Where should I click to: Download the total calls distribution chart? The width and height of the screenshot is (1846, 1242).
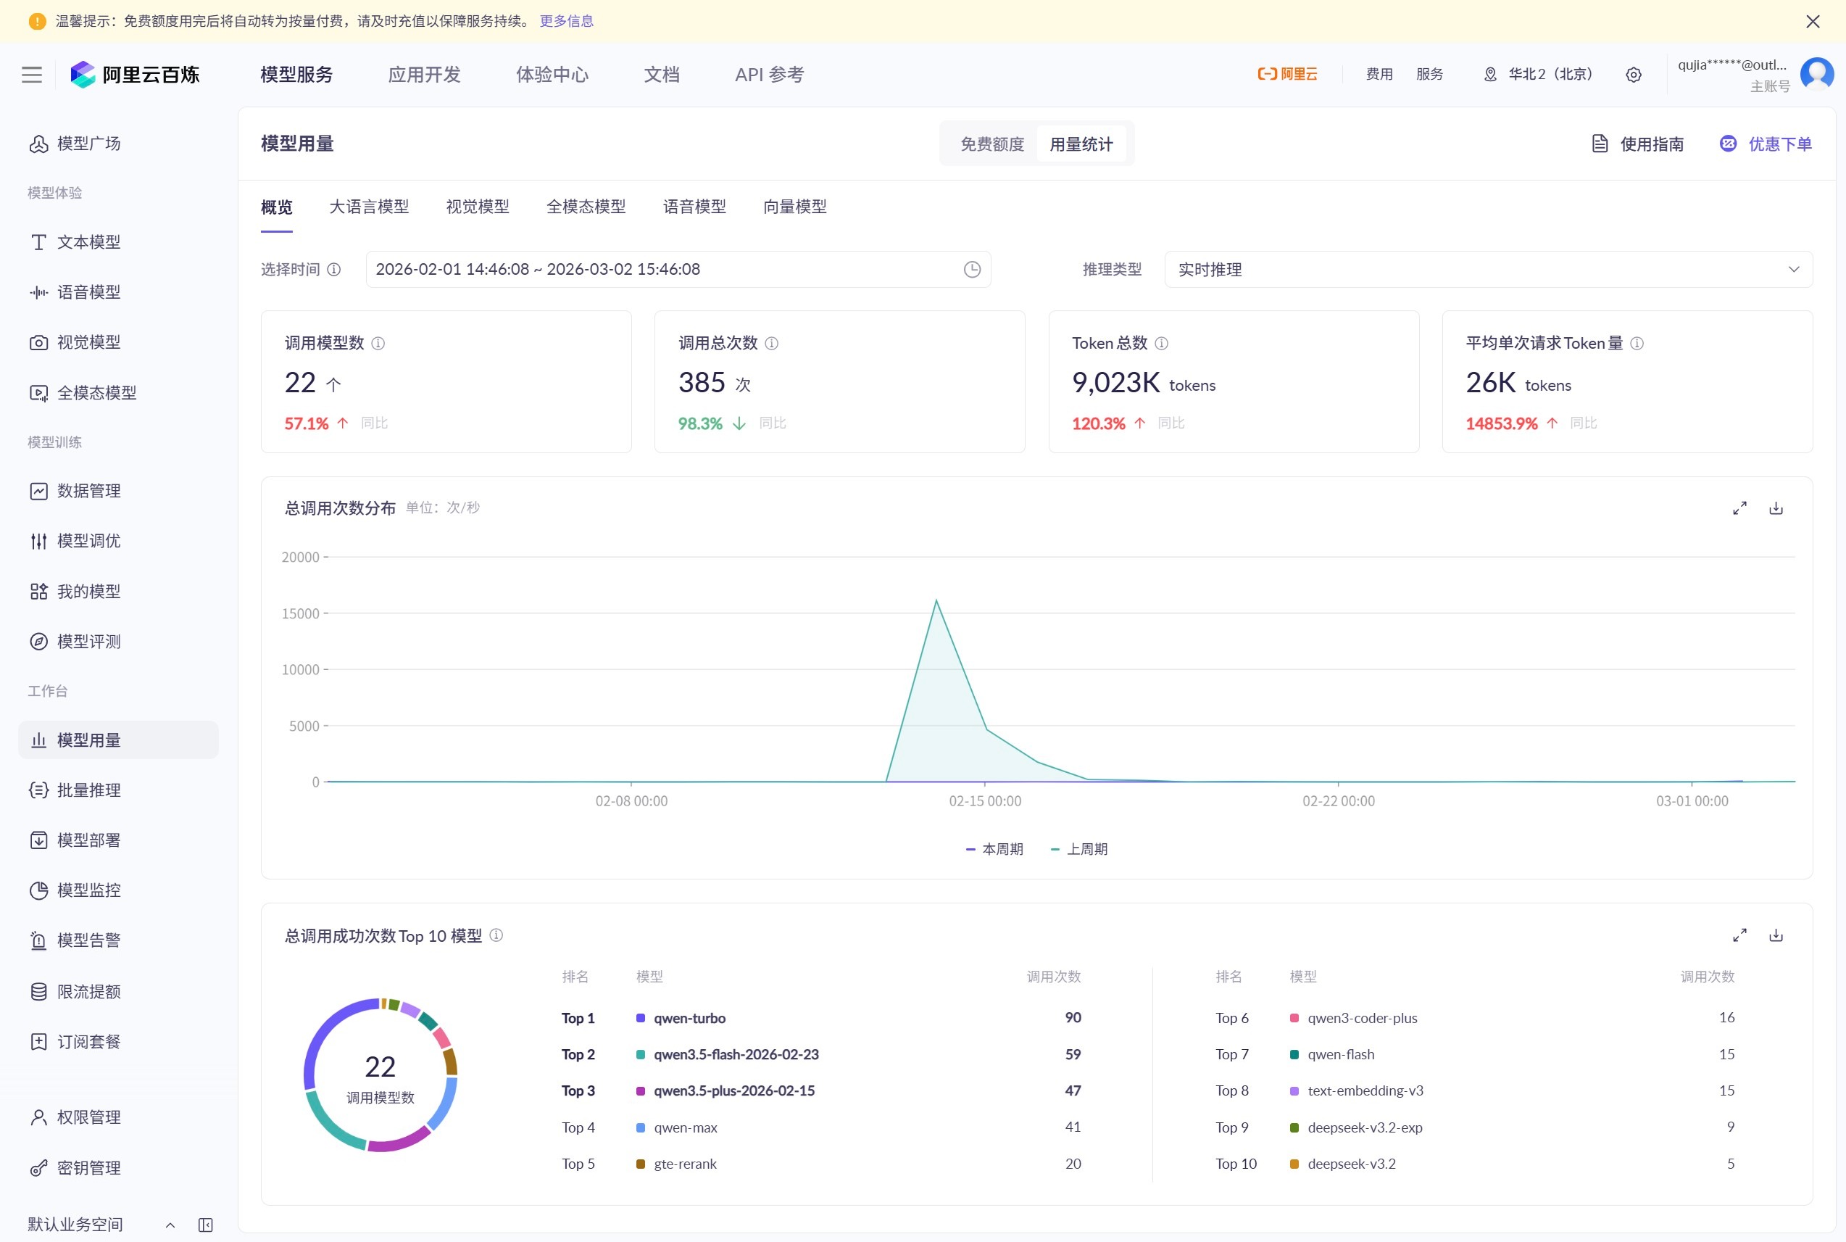[x=1776, y=508]
